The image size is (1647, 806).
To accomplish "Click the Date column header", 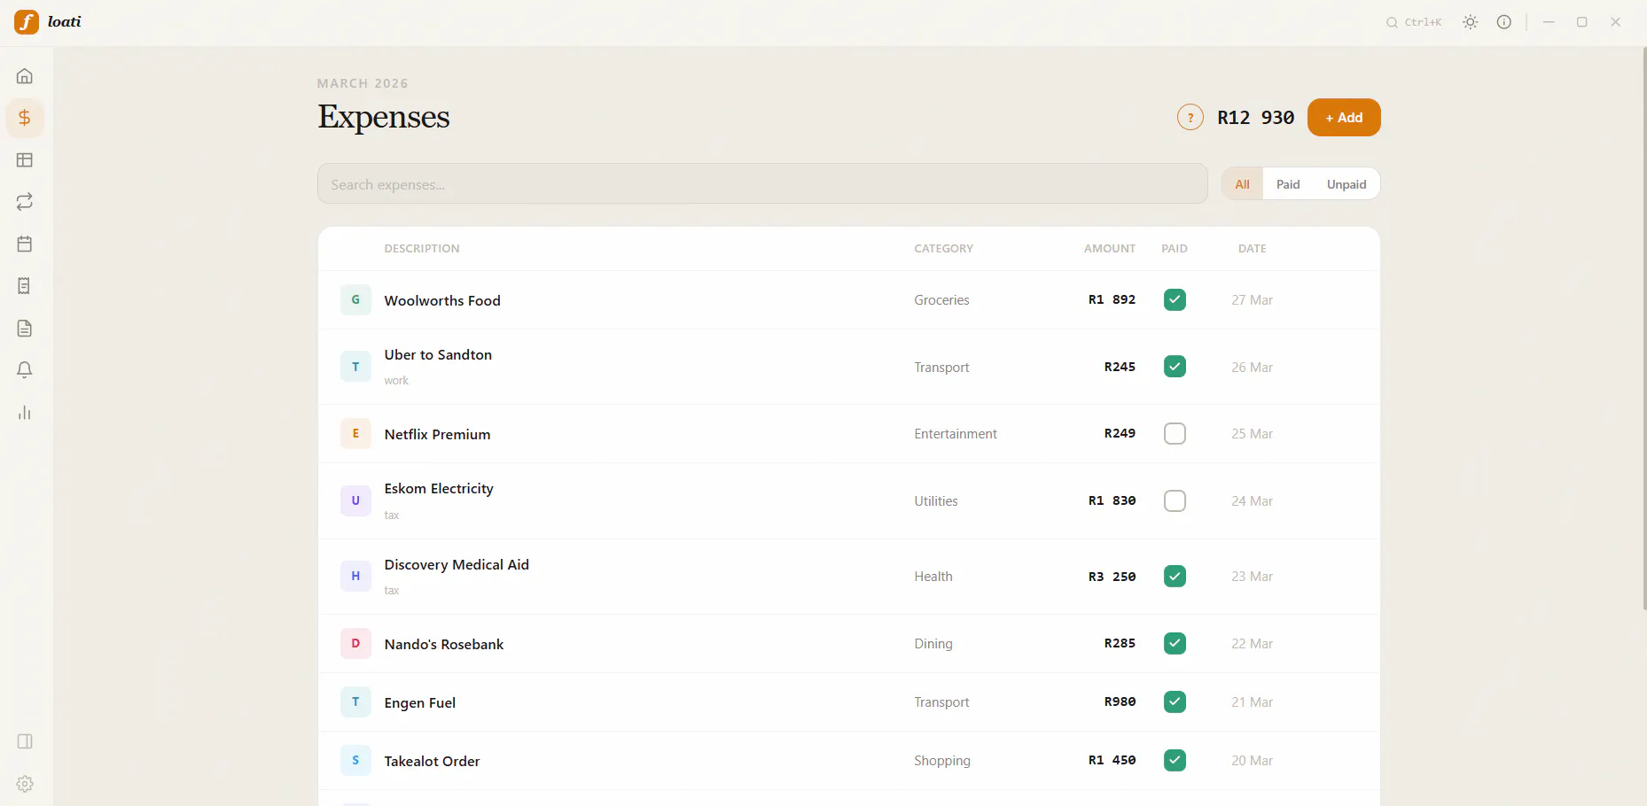I will [x=1252, y=249].
